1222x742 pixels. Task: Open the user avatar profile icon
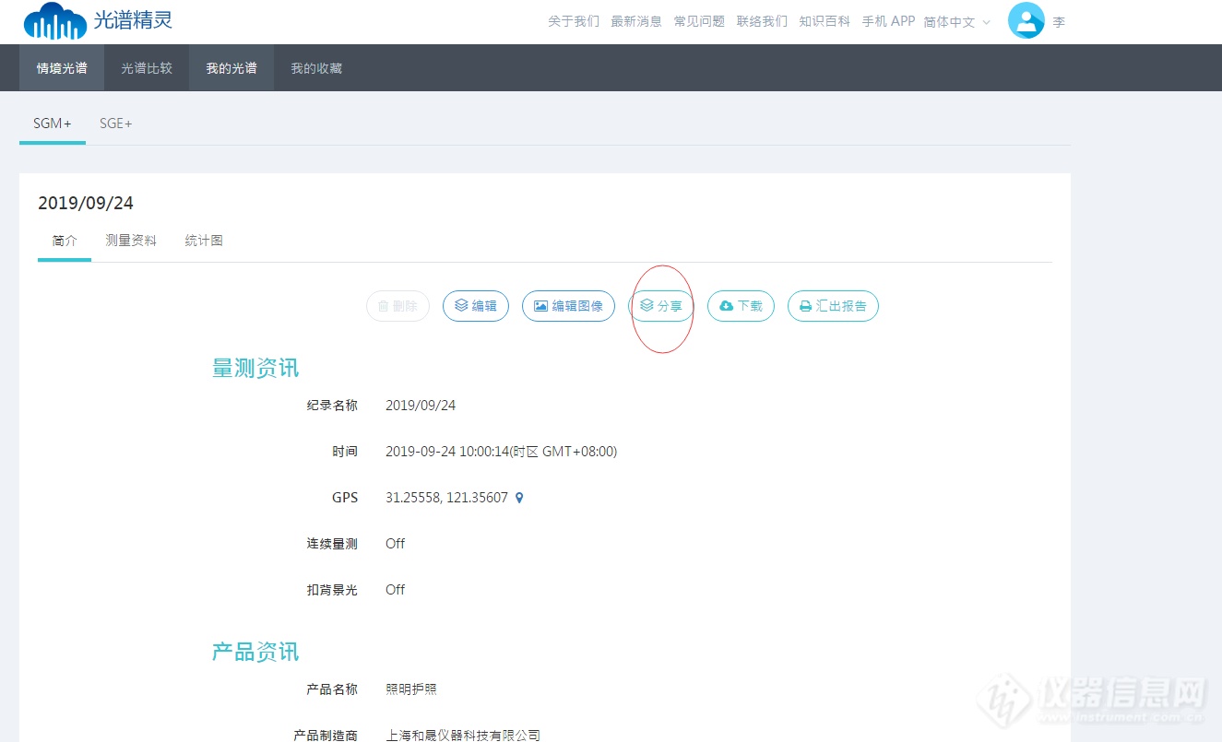[1026, 20]
